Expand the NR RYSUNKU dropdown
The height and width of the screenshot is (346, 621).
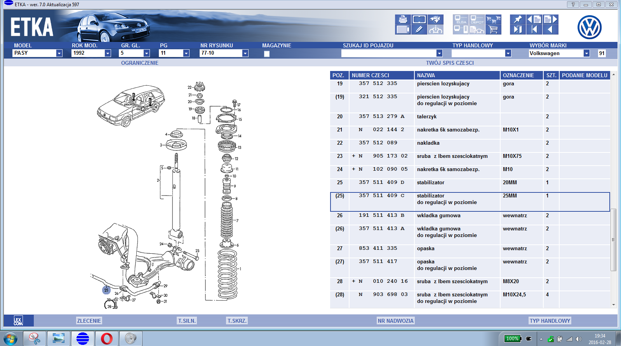click(245, 53)
